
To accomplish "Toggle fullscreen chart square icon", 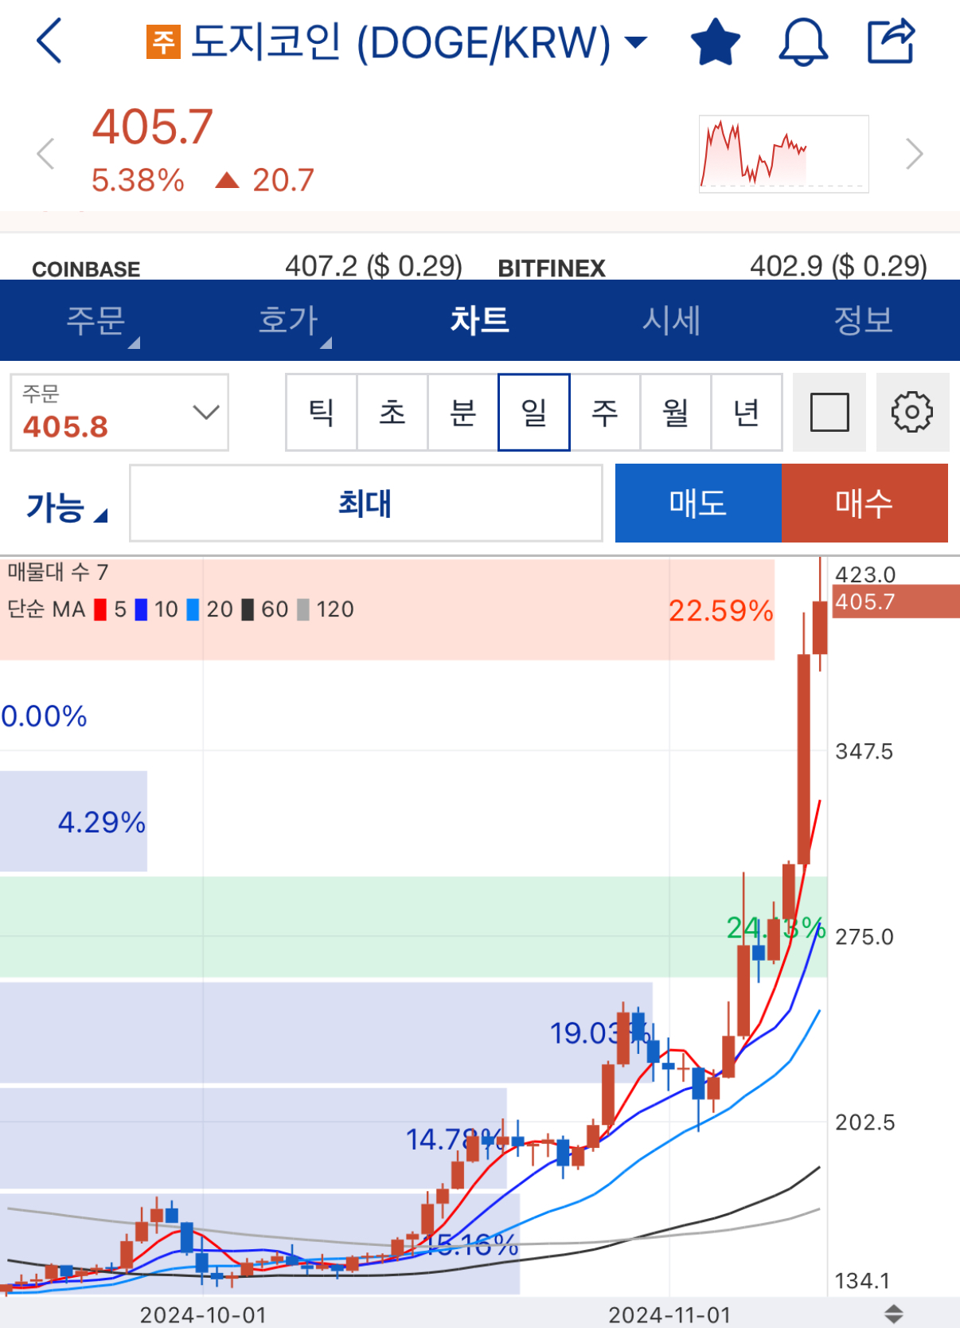I will 829,413.
